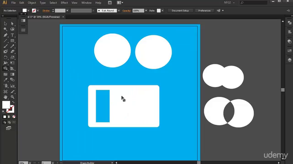Select the Shape Builder tool
Image resolution: width=293 pixels, height=164 pixels.
pyautogui.click(x=5, y=68)
